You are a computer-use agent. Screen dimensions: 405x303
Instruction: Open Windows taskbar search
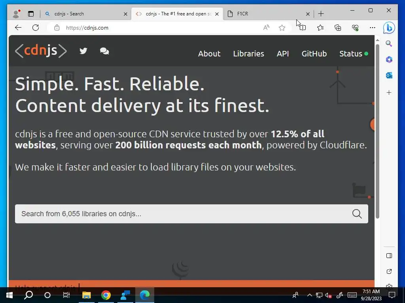(x=28, y=295)
